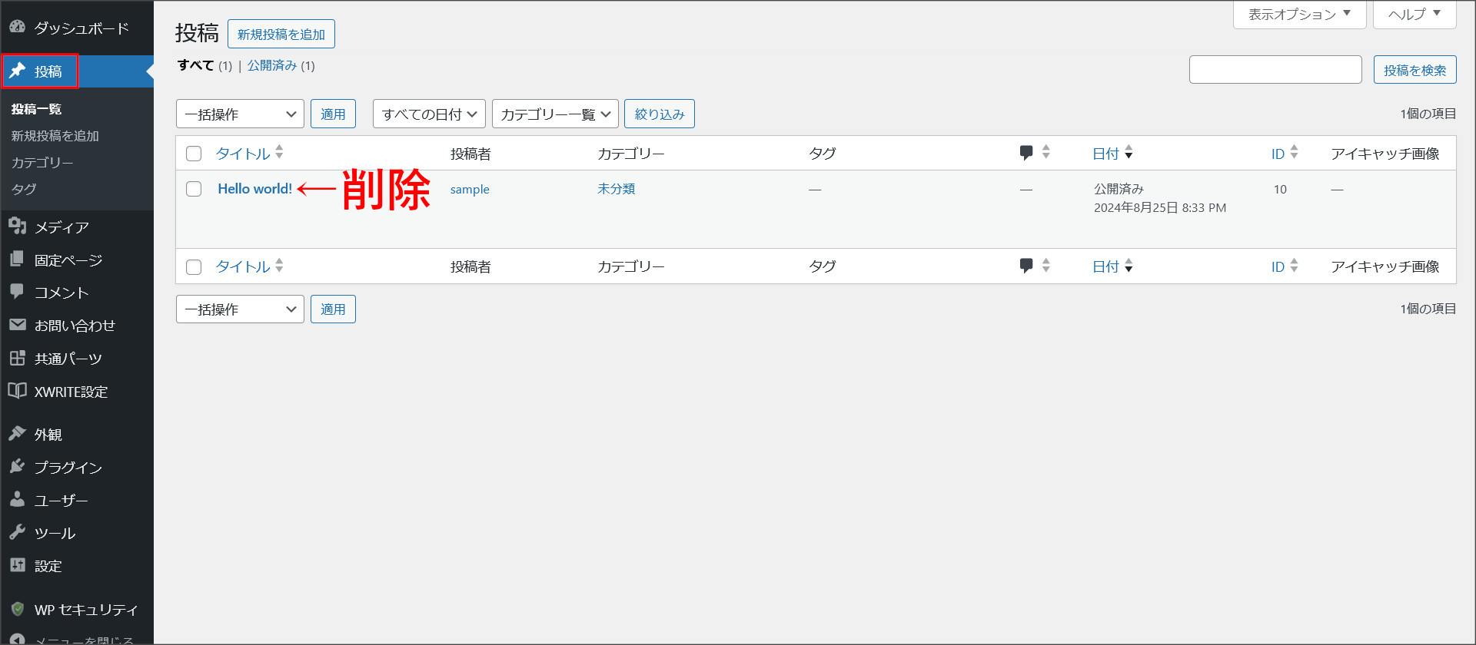
Task: Click the collapse menu arrow icon at sidebar bottom
Action: tap(17, 640)
